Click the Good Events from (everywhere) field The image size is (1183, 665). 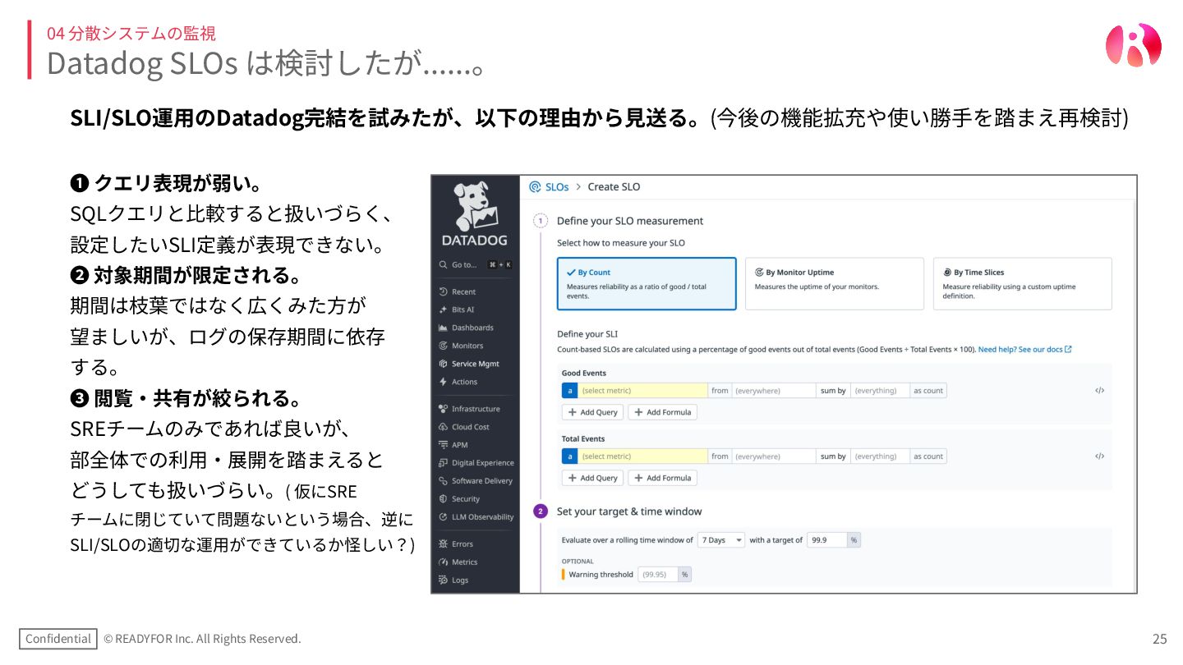pos(774,391)
